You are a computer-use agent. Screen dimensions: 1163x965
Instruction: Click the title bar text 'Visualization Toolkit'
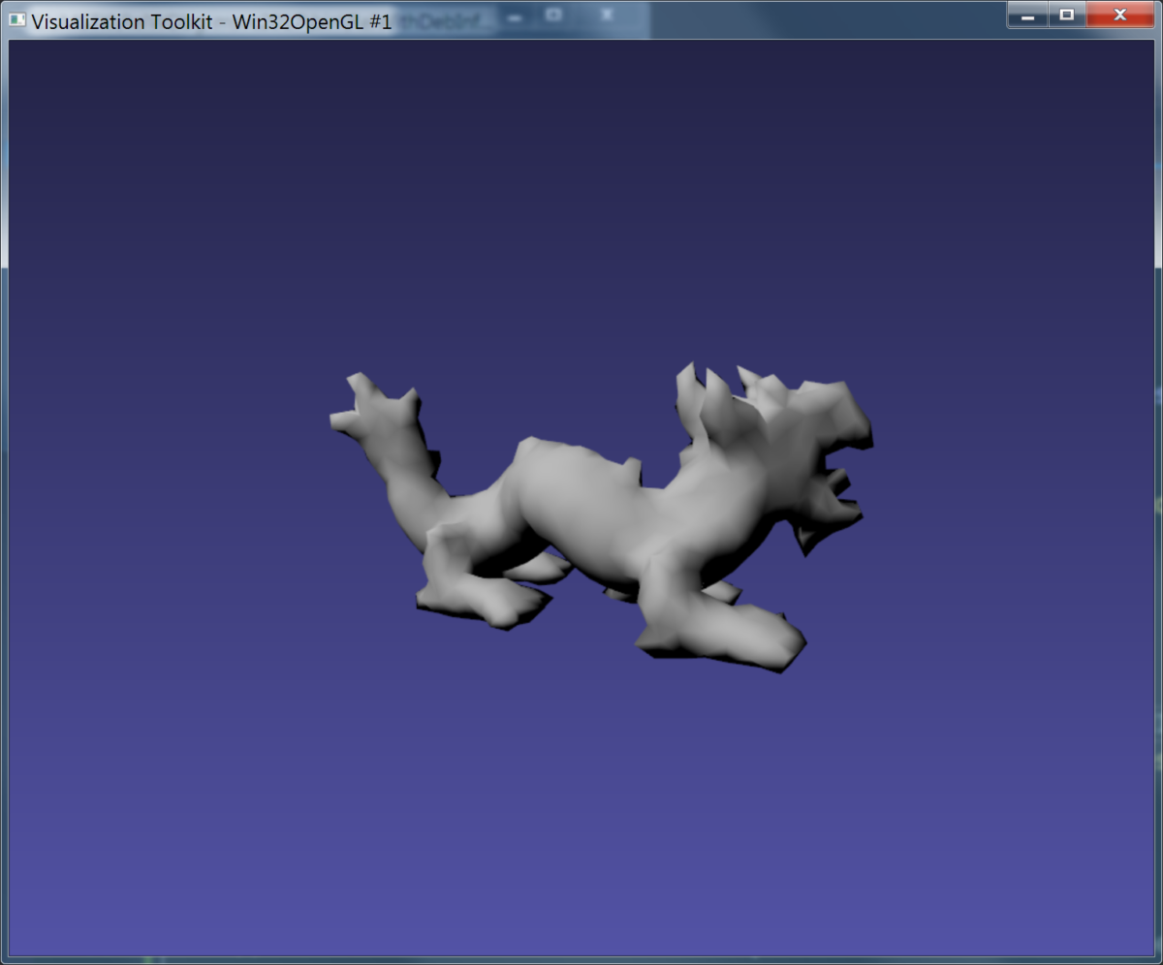coord(121,21)
